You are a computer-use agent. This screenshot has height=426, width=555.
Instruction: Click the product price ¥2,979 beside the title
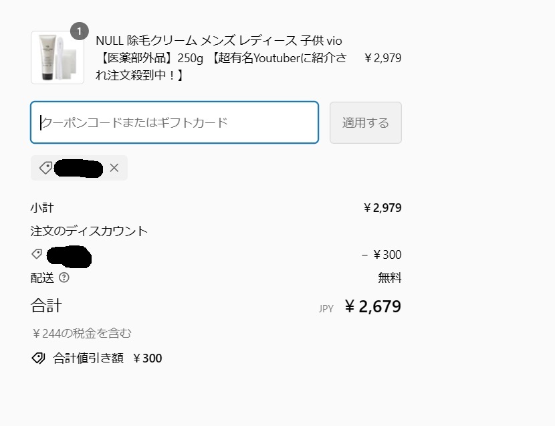click(382, 58)
